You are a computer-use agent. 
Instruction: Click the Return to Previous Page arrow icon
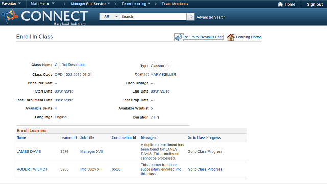[x=179, y=37]
